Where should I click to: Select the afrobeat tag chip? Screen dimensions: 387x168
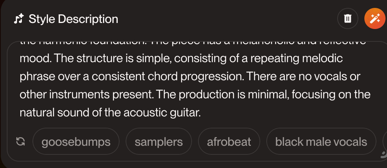(229, 142)
